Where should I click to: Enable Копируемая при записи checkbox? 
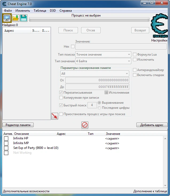61,98
